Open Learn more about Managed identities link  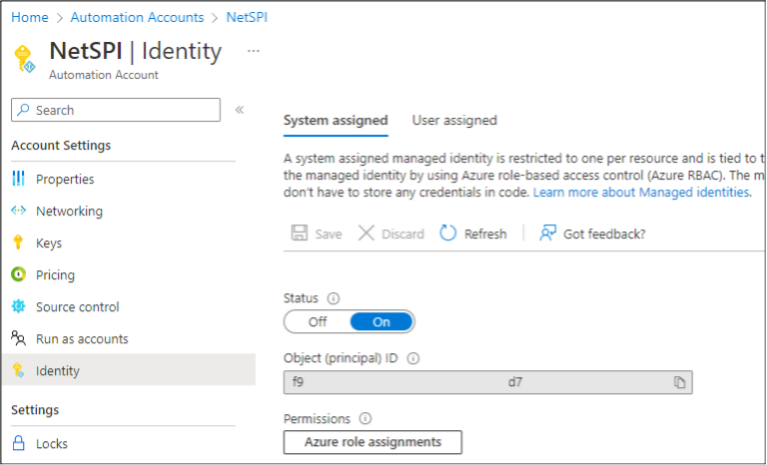pos(641,193)
